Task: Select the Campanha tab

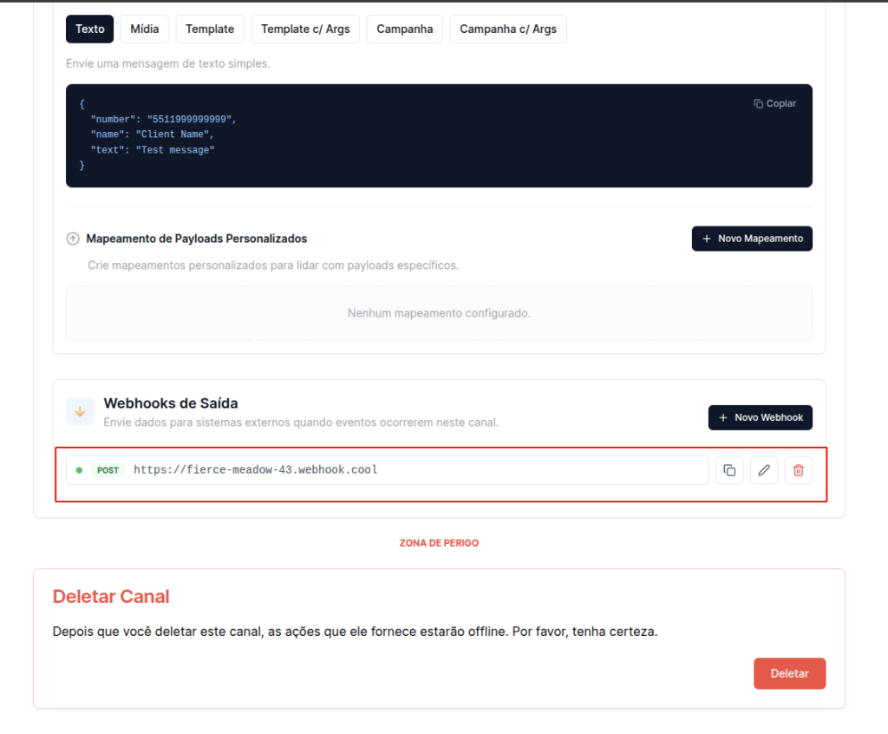Action: pos(405,29)
